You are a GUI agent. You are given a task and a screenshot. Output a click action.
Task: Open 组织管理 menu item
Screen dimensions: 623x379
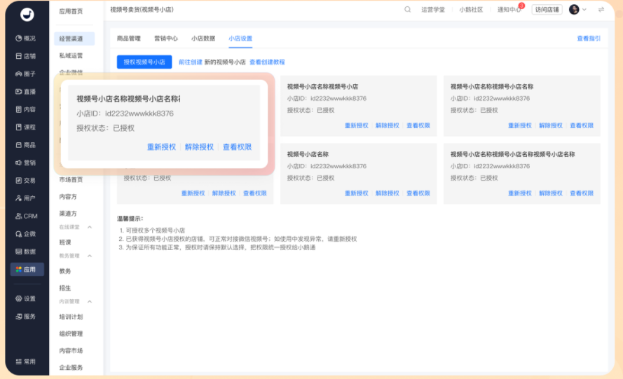pos(71,333)
